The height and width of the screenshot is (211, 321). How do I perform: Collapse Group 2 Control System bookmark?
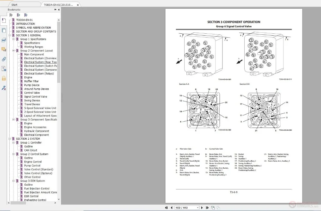tap(13, 154)
